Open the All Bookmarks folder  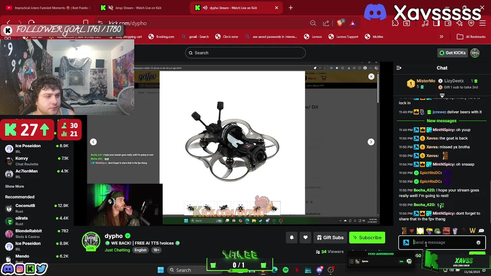(471, 37)
